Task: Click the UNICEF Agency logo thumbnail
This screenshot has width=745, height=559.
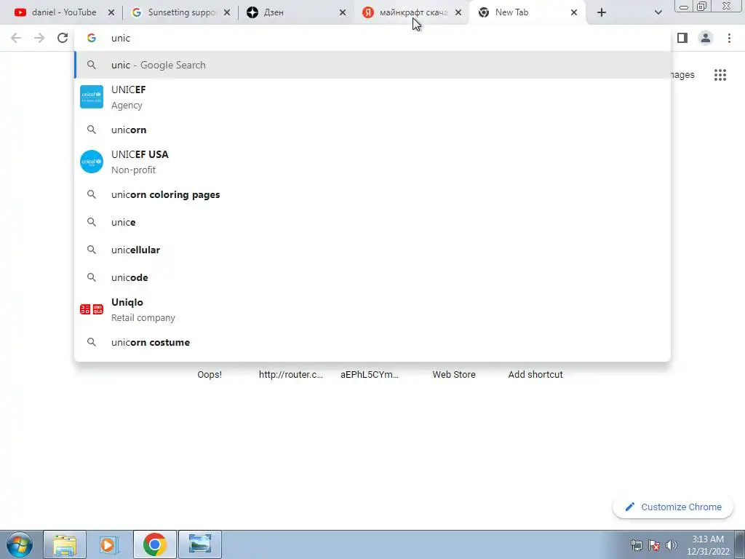Action: pyautogui.click(x=92, y=97)
